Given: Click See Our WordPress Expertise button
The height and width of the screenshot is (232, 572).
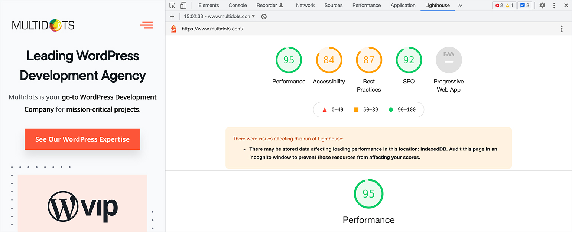Looking at the screenshot, I should pos(82,139).
